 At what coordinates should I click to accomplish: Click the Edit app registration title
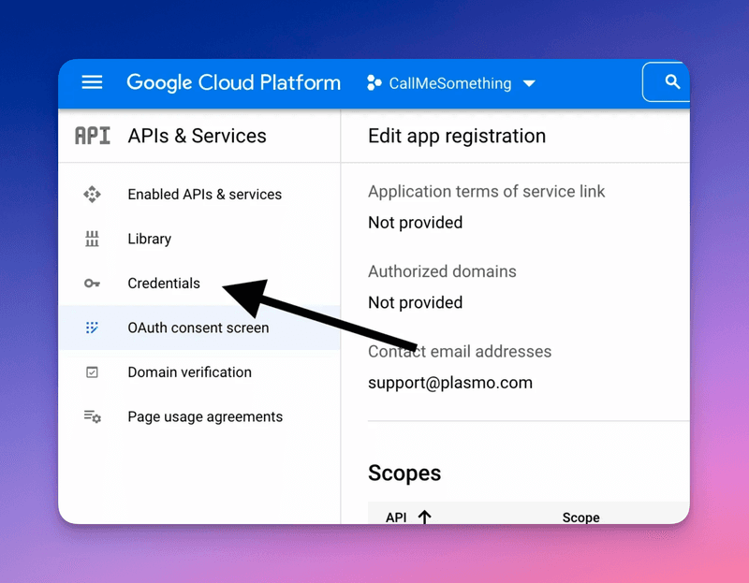[457, 136]
